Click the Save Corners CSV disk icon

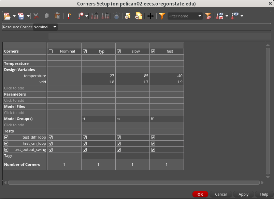(21, 16)
